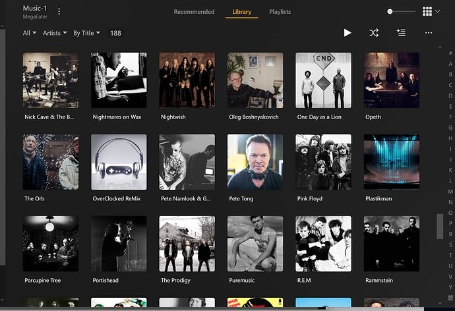
Task: Open The Prodigy artist thumbnail
Action: (x=187, y=244)
